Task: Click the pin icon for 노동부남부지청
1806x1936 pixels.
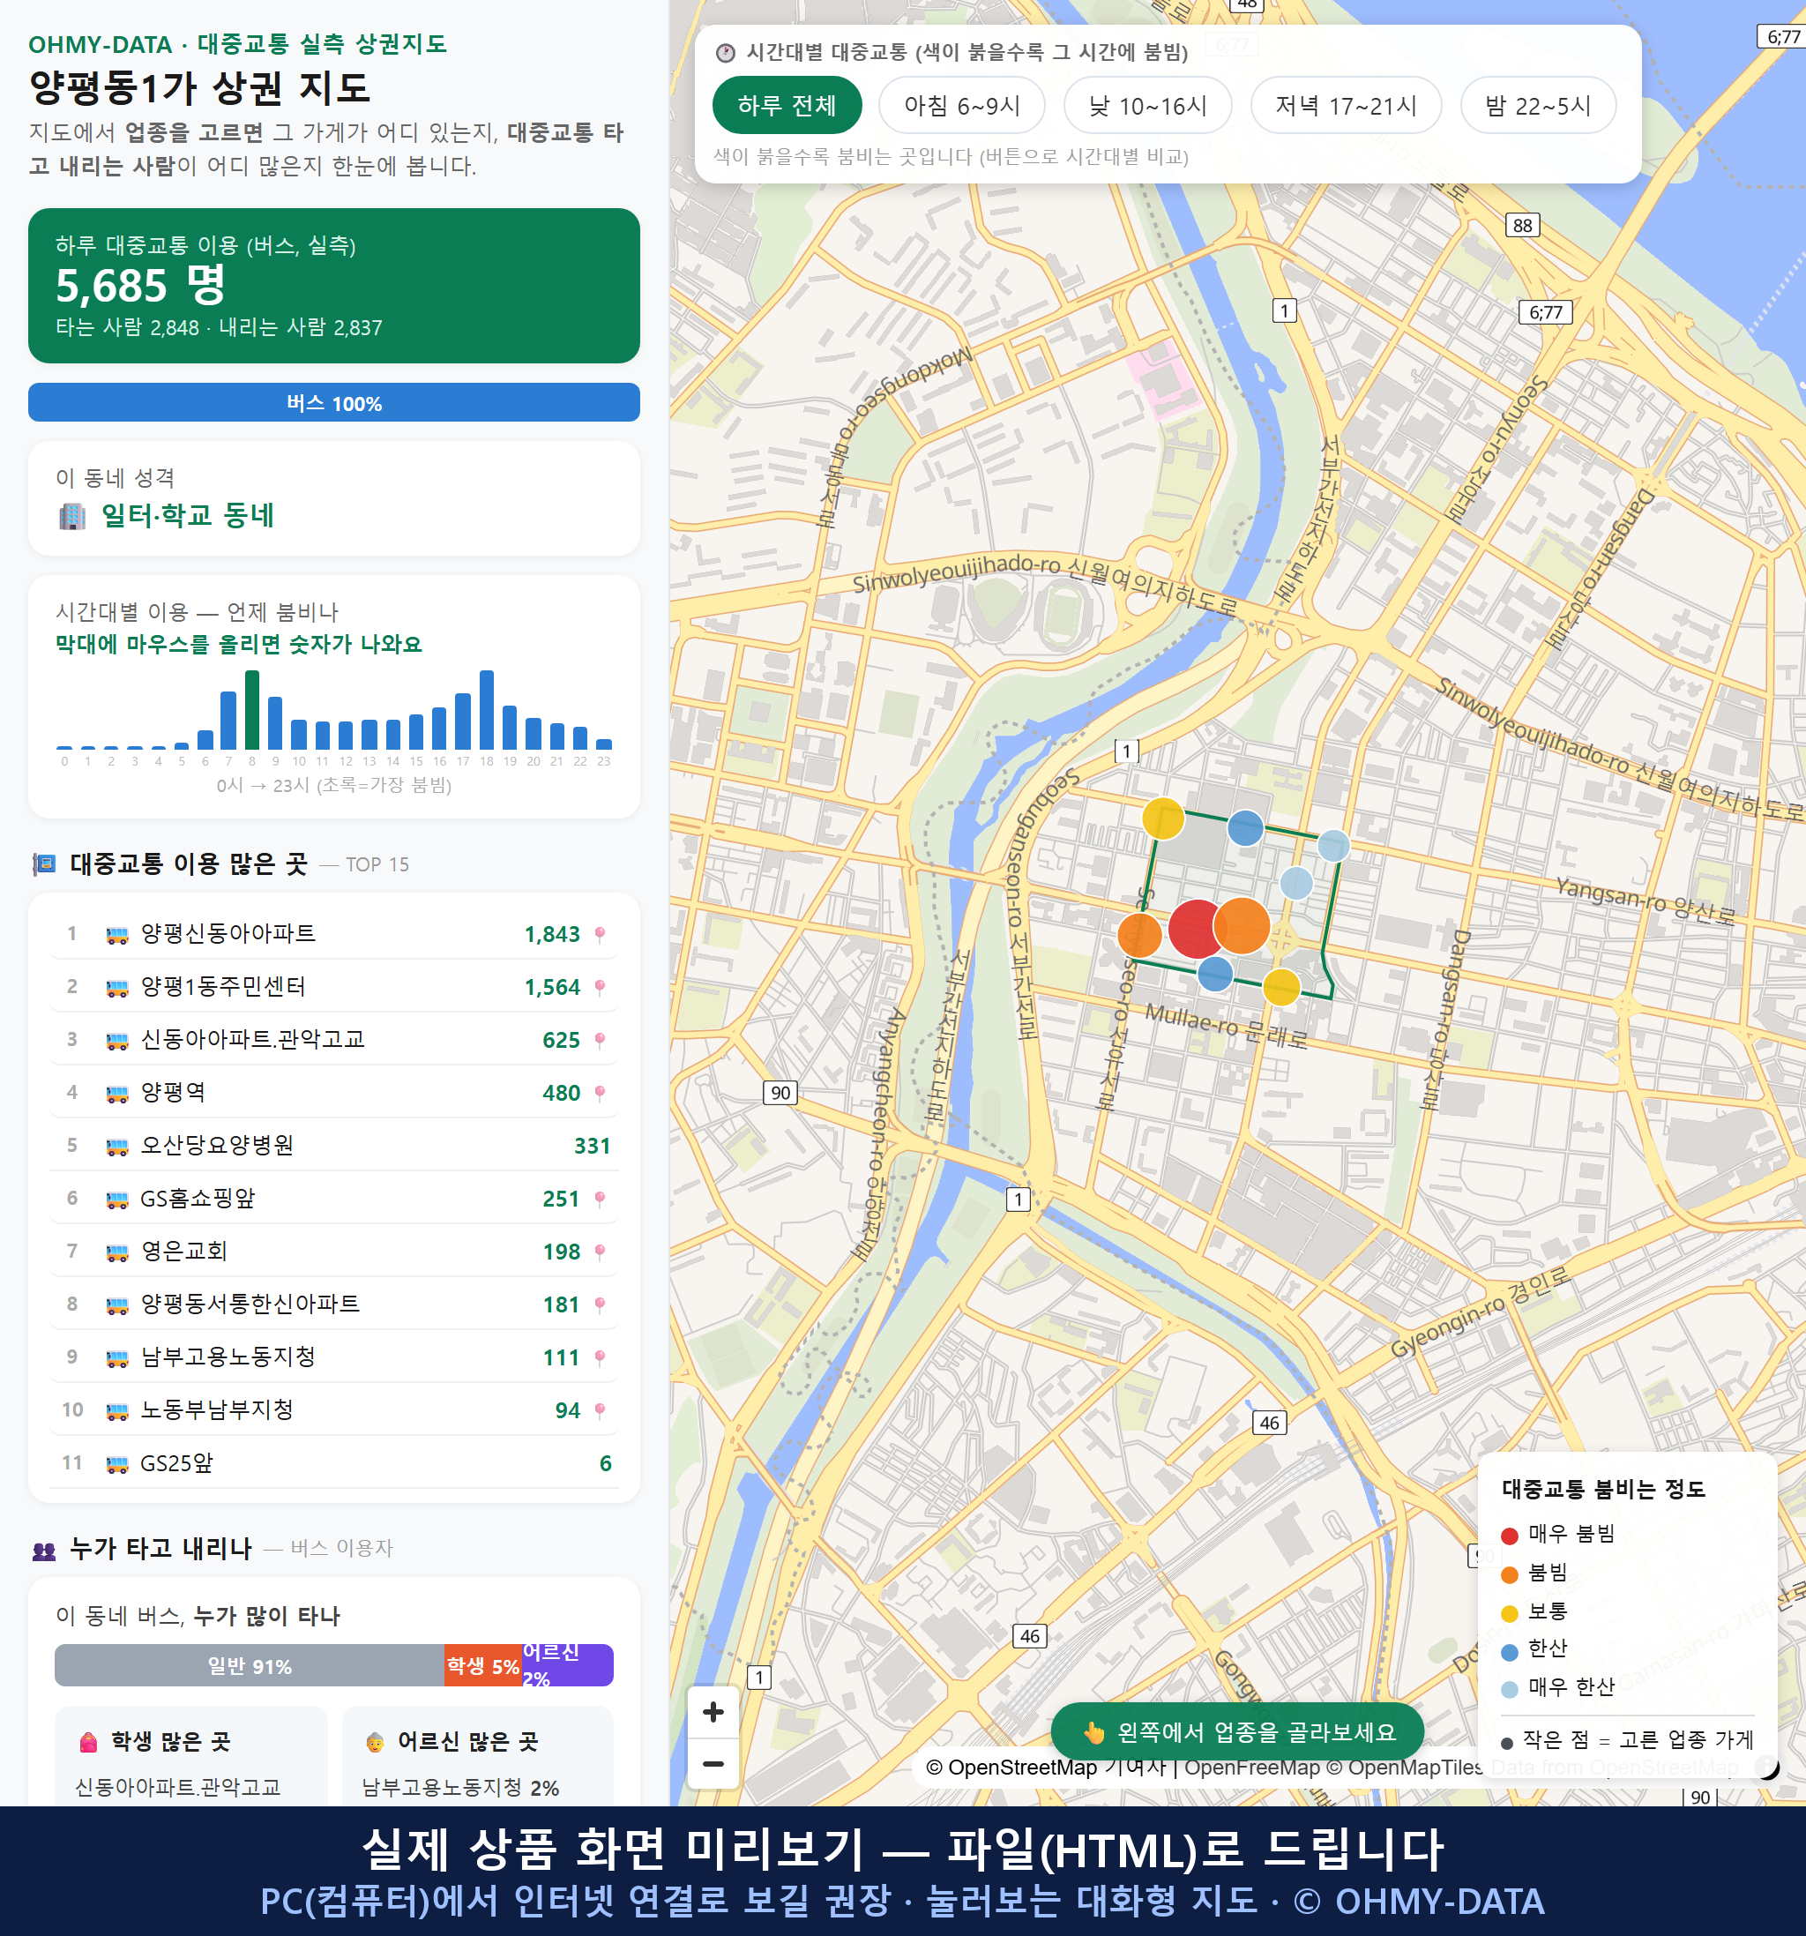Action: [600, 1410]
